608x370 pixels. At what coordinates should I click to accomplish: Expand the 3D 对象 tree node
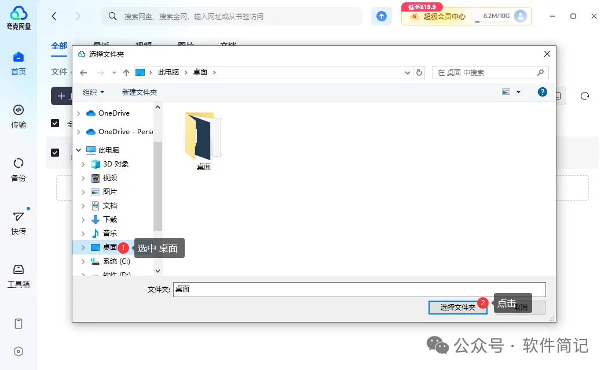click(x=83, y=165)
